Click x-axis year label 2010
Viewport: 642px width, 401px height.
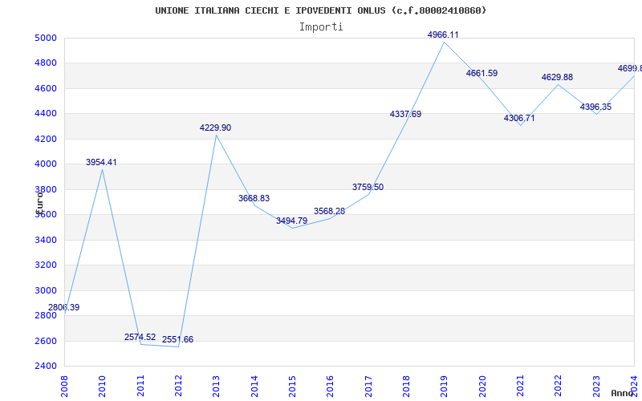coord(103,386)
